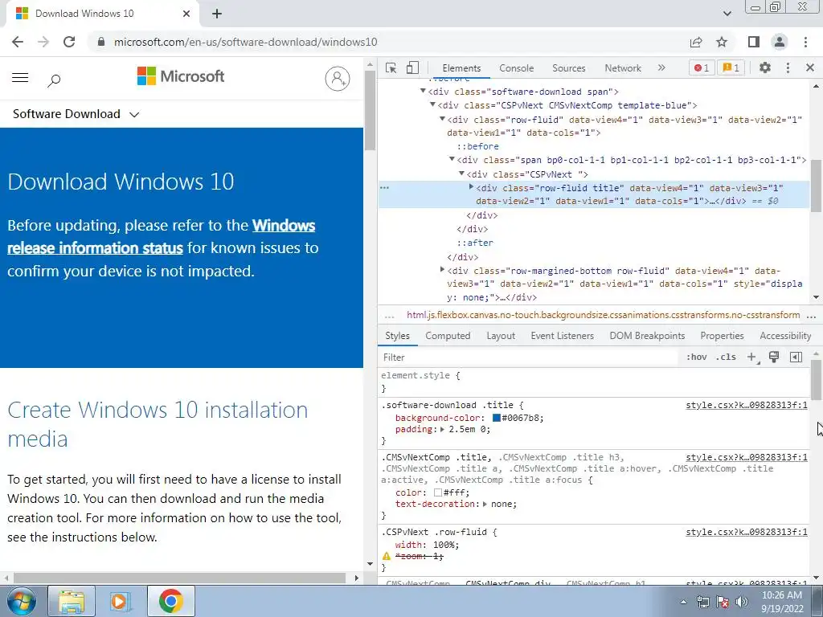Toggle element state with :hov
The width and height of the screenshot is (823, 617).
click(697, 358)
